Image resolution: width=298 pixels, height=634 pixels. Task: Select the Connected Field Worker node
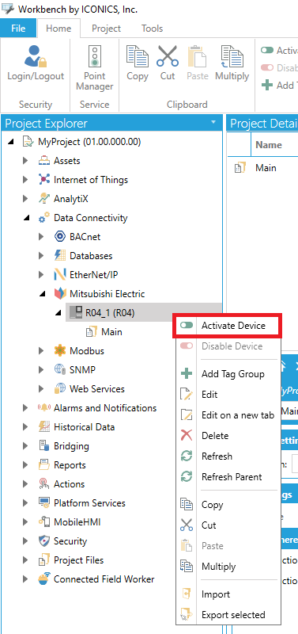tap(104, 579)
